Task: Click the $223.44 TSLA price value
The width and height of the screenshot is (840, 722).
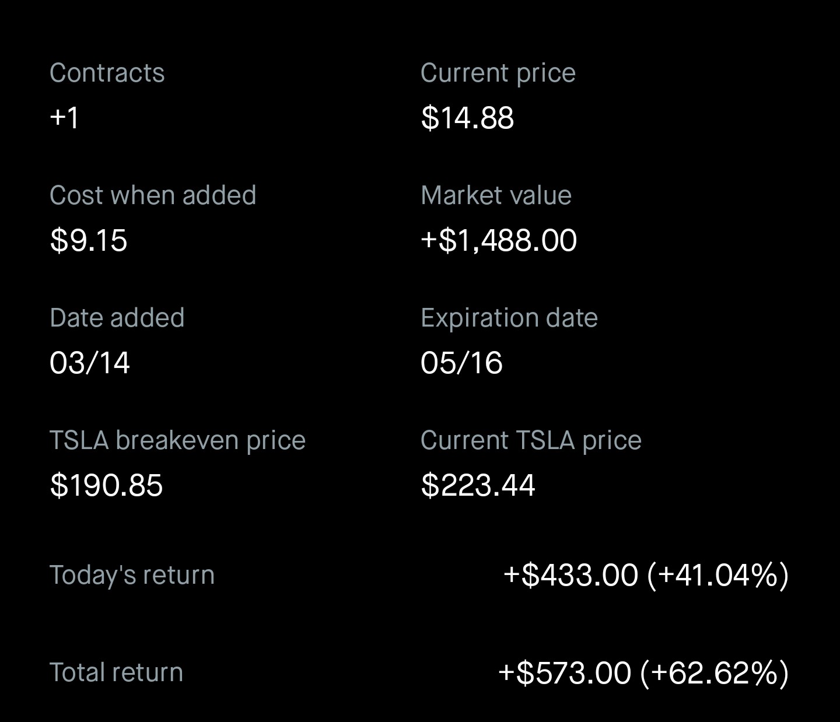Action: coord(478,485)
